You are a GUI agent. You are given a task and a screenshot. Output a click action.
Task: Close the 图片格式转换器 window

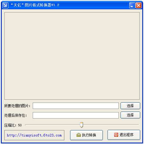pyautogui.click(x=138, y=5)
